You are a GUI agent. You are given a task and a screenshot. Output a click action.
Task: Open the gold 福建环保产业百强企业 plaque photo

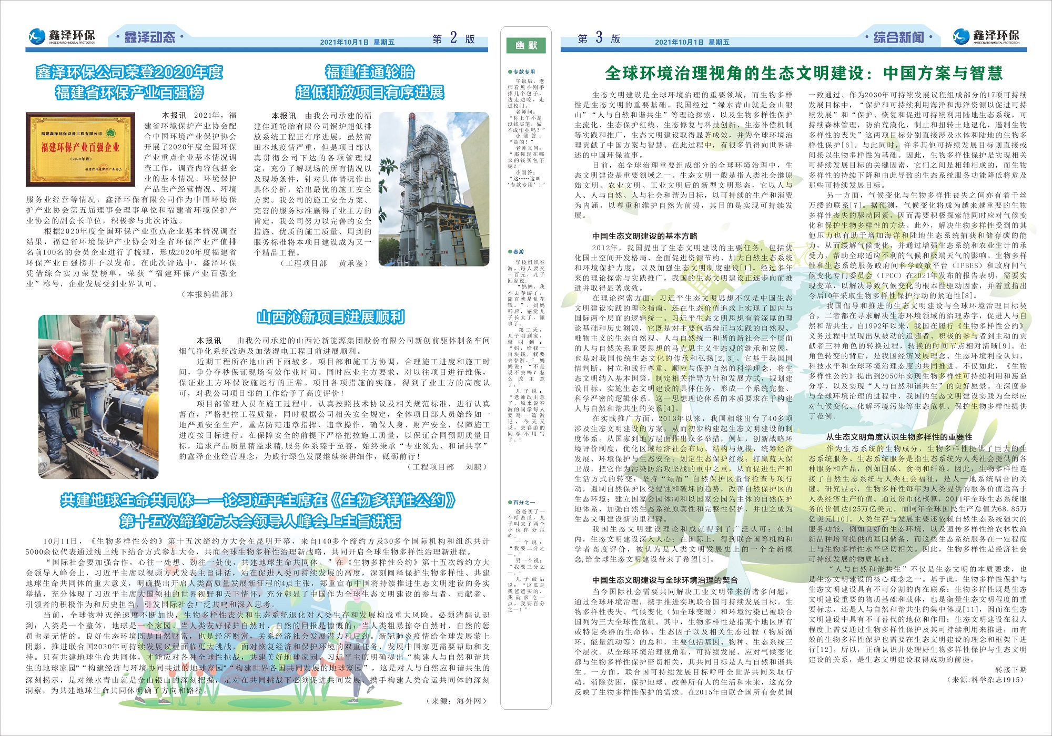coord(80,148)
